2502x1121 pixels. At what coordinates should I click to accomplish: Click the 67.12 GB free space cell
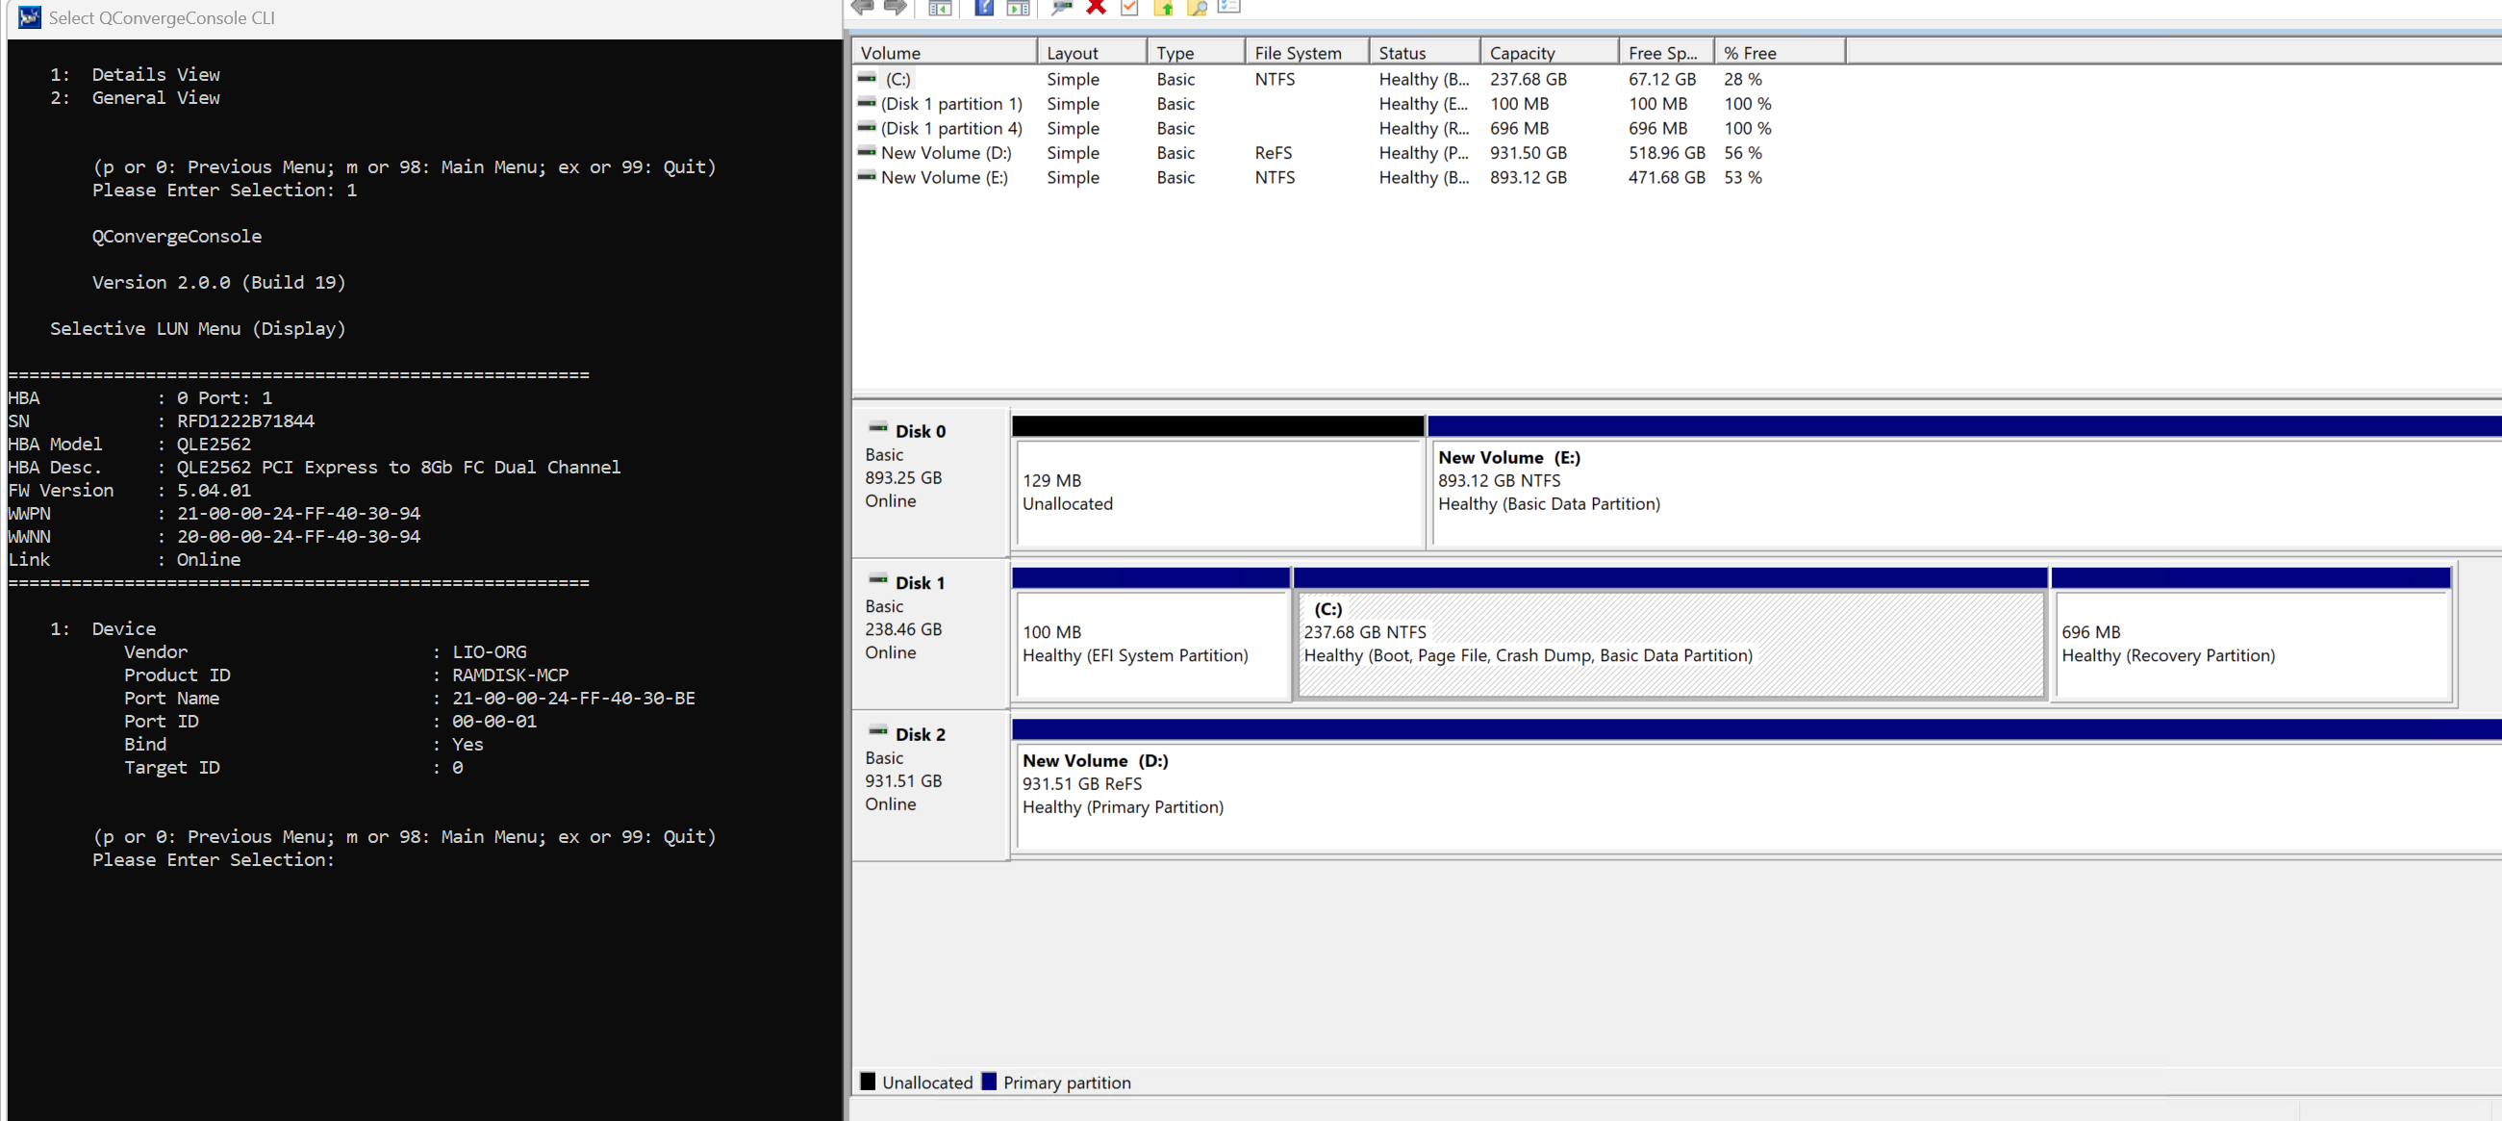[x=1662, y=79]
